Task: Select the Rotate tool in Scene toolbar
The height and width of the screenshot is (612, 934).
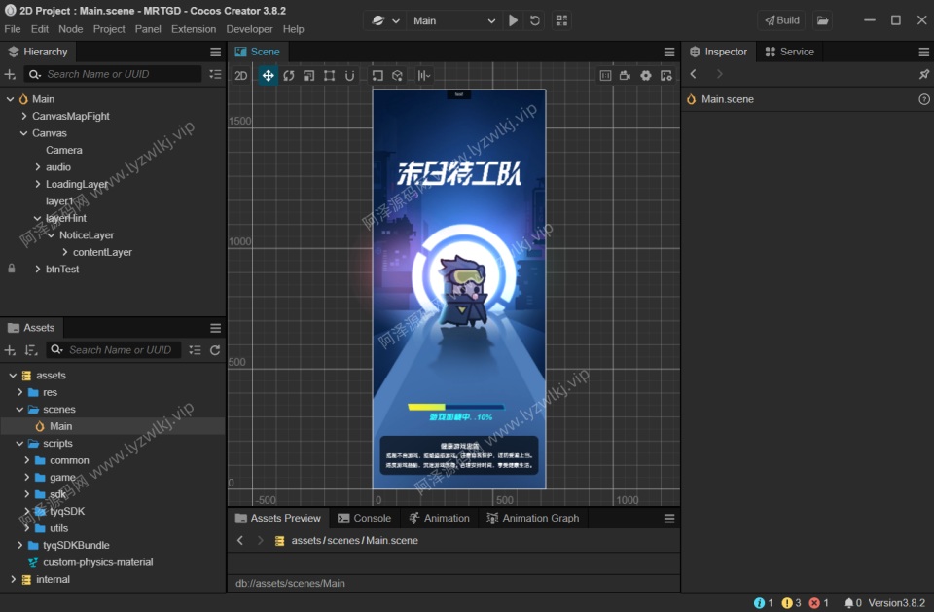Action: click(289, 75)
